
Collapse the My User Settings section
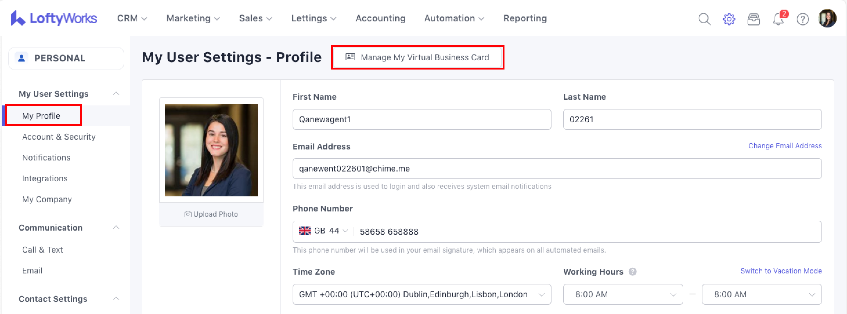pyautogui.click(x=116, y=94)
